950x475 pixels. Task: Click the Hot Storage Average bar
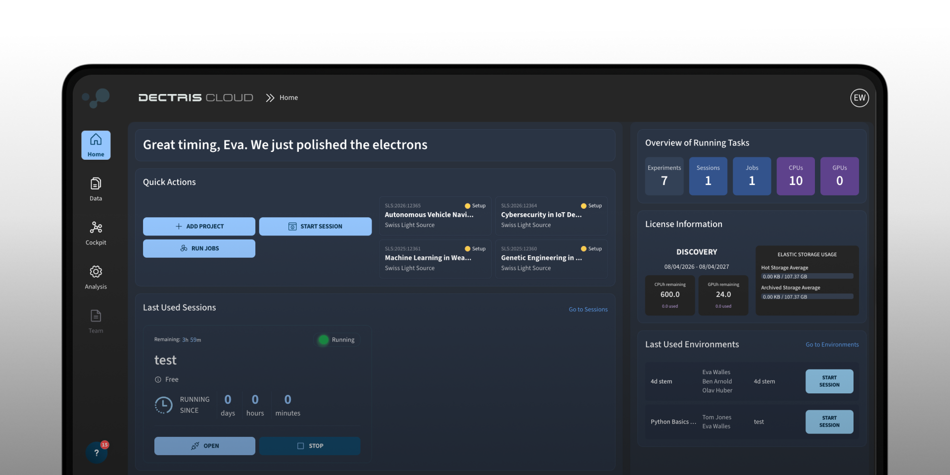click(807, 277)
